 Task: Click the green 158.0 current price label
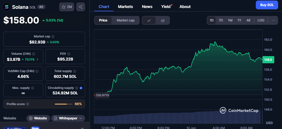point(268,60)
